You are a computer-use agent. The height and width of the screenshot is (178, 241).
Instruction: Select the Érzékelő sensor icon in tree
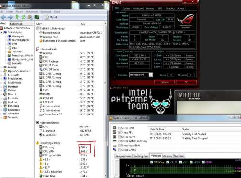click(x=10, y=63)
